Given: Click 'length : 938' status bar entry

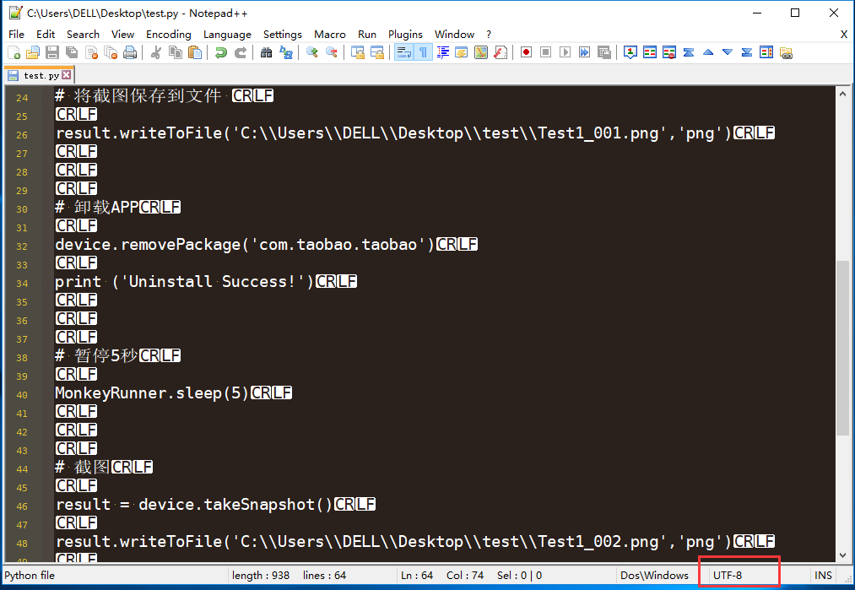Looking at the screenshot, I should click(x=261, y=576).
